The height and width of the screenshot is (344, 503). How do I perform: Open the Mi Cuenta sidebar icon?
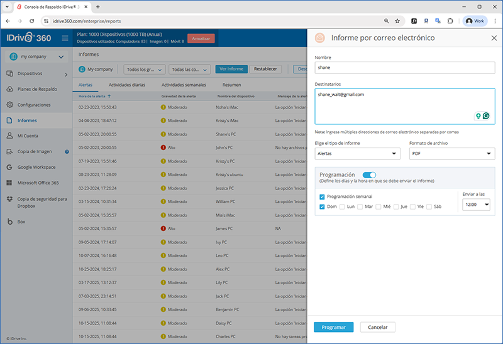(x=10, y=135)
